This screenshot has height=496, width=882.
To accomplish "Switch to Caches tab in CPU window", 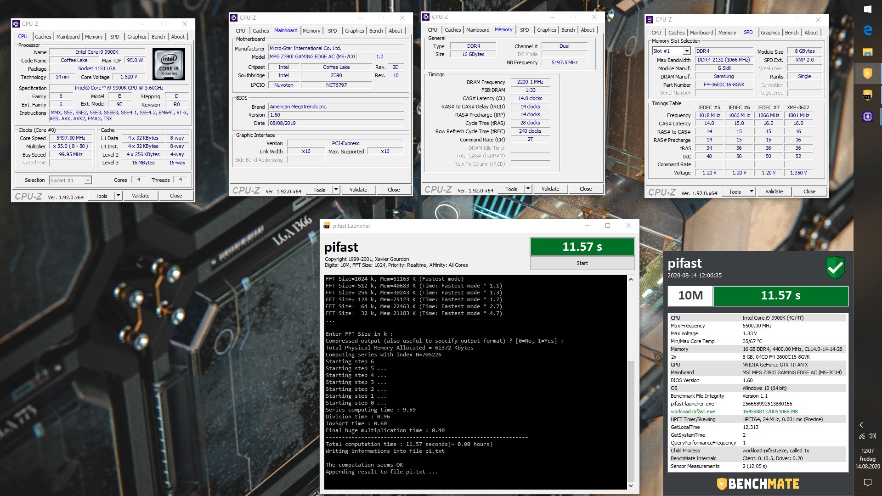I will click(43, 37).
